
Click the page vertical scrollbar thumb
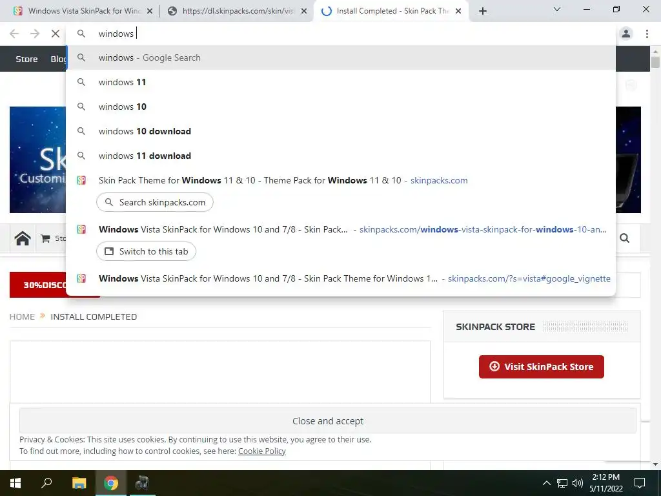click(x=655, y=63)
